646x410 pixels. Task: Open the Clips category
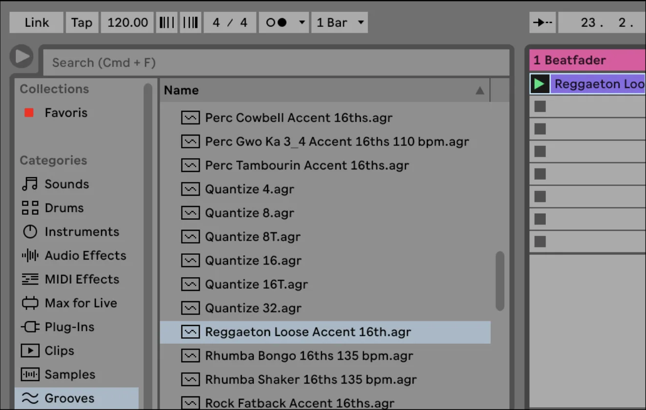(48, 351)
